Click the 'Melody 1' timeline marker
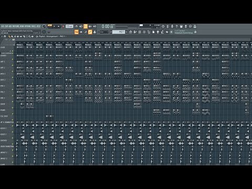The image size is (252, 189). 19,45
